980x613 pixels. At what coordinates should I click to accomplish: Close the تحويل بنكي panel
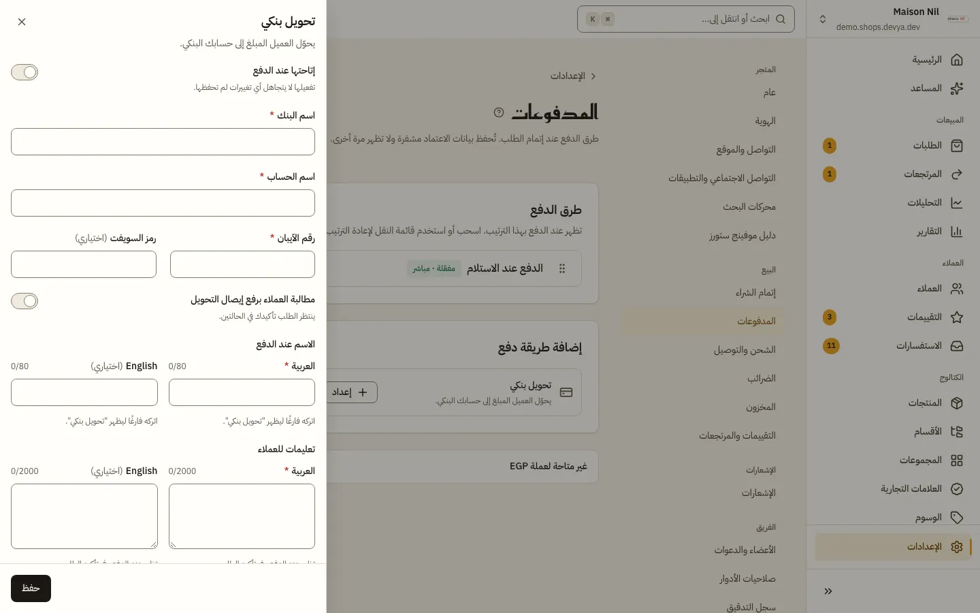point(22,22)
